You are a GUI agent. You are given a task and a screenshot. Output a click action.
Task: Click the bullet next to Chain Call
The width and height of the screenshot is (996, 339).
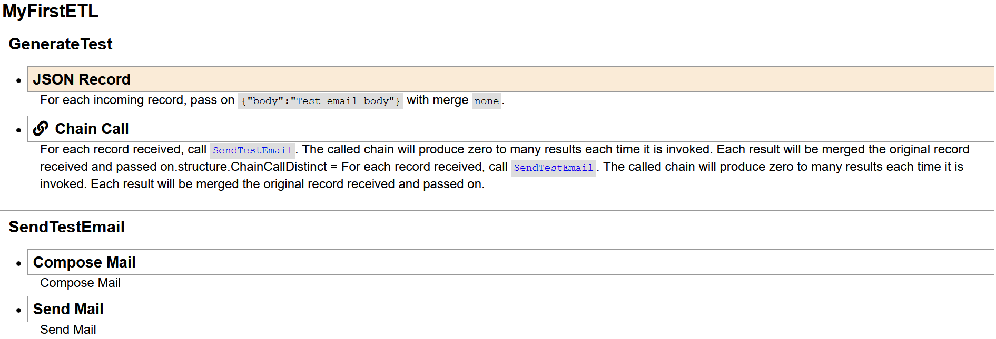click(19, 130)
